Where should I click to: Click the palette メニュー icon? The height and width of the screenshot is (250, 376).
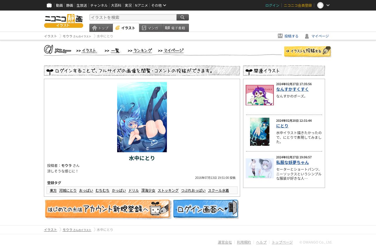click(x=49, y=49)
